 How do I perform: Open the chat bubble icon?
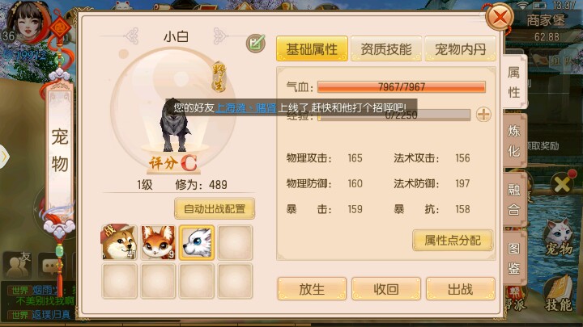pos(53,266)
